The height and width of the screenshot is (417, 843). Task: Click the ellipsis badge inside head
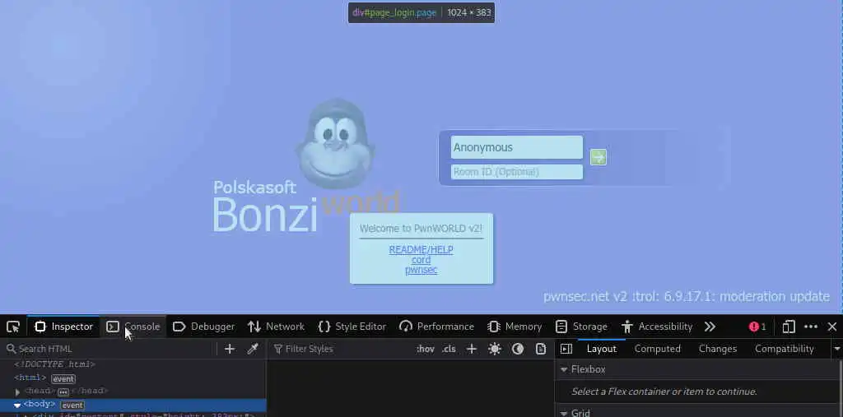click(x=63, y=392)
